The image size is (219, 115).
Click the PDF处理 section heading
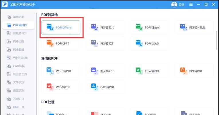coord(48,102)
